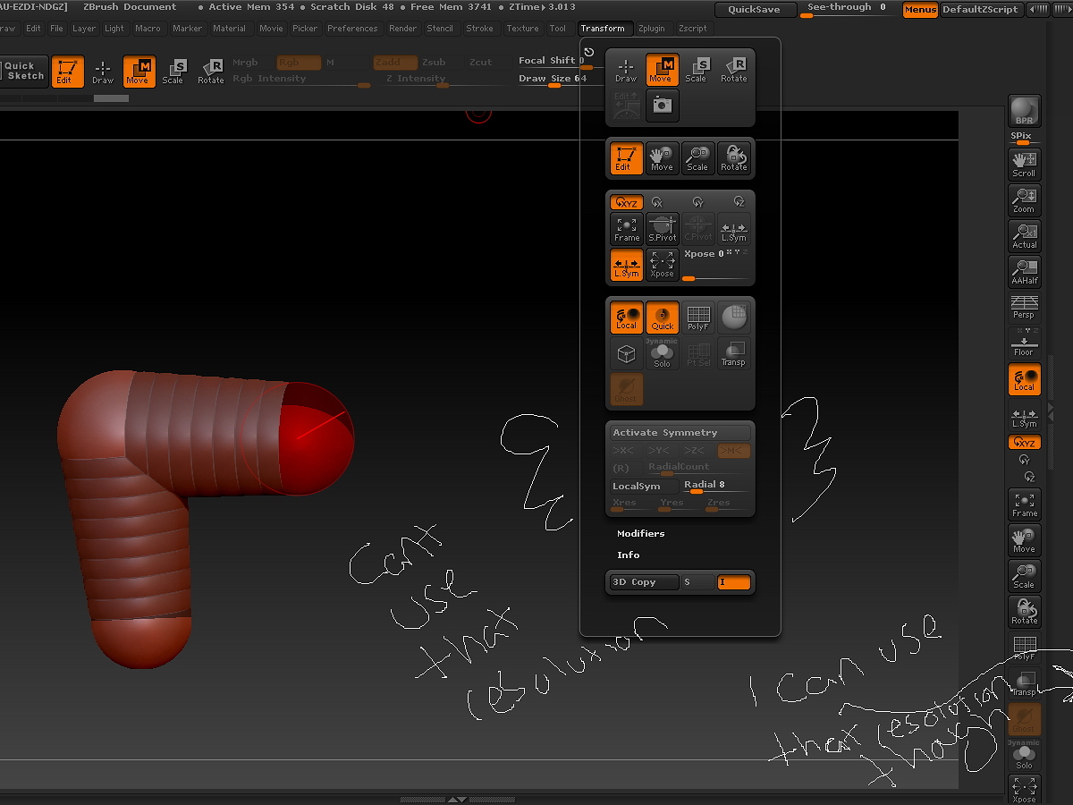Toggle Transp in Transform panel
Viewport: 1073px width, 805px height.
[x=733, y=353]
